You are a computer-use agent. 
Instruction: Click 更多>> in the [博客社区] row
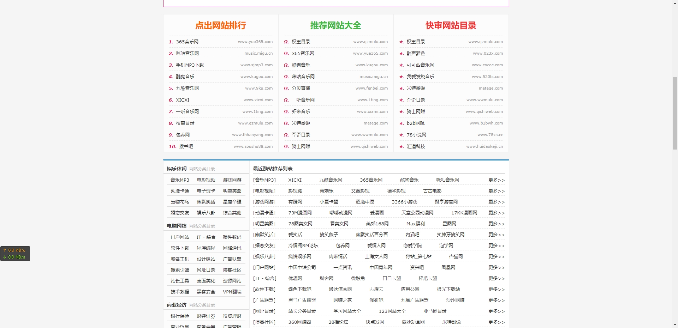pos(496,322)
